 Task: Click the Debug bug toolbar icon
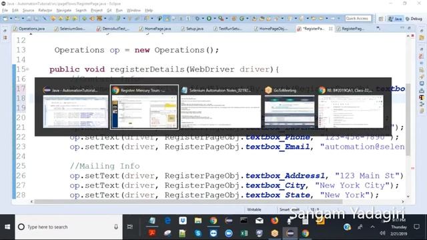point(197,19)
